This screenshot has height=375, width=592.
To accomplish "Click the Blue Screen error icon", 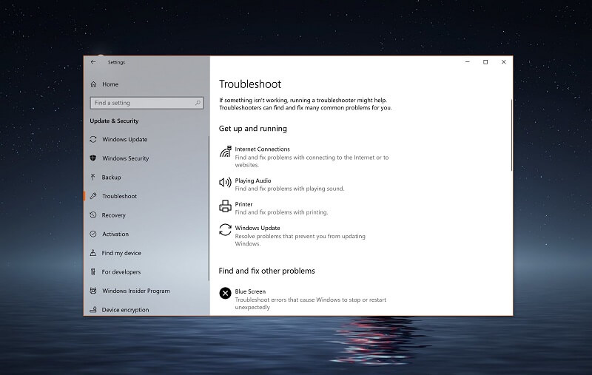I will (x=225, y=294).
